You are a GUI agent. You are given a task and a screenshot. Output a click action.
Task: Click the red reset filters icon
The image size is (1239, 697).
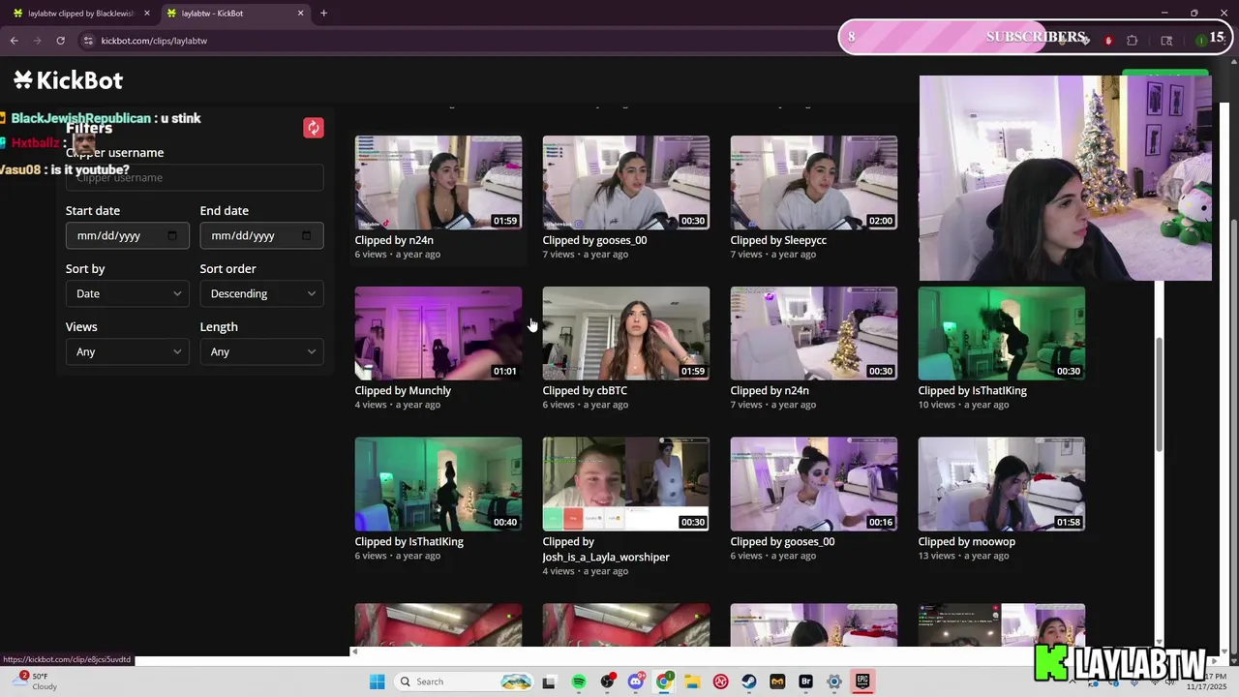pyautogui.click(x=314, y=128)
